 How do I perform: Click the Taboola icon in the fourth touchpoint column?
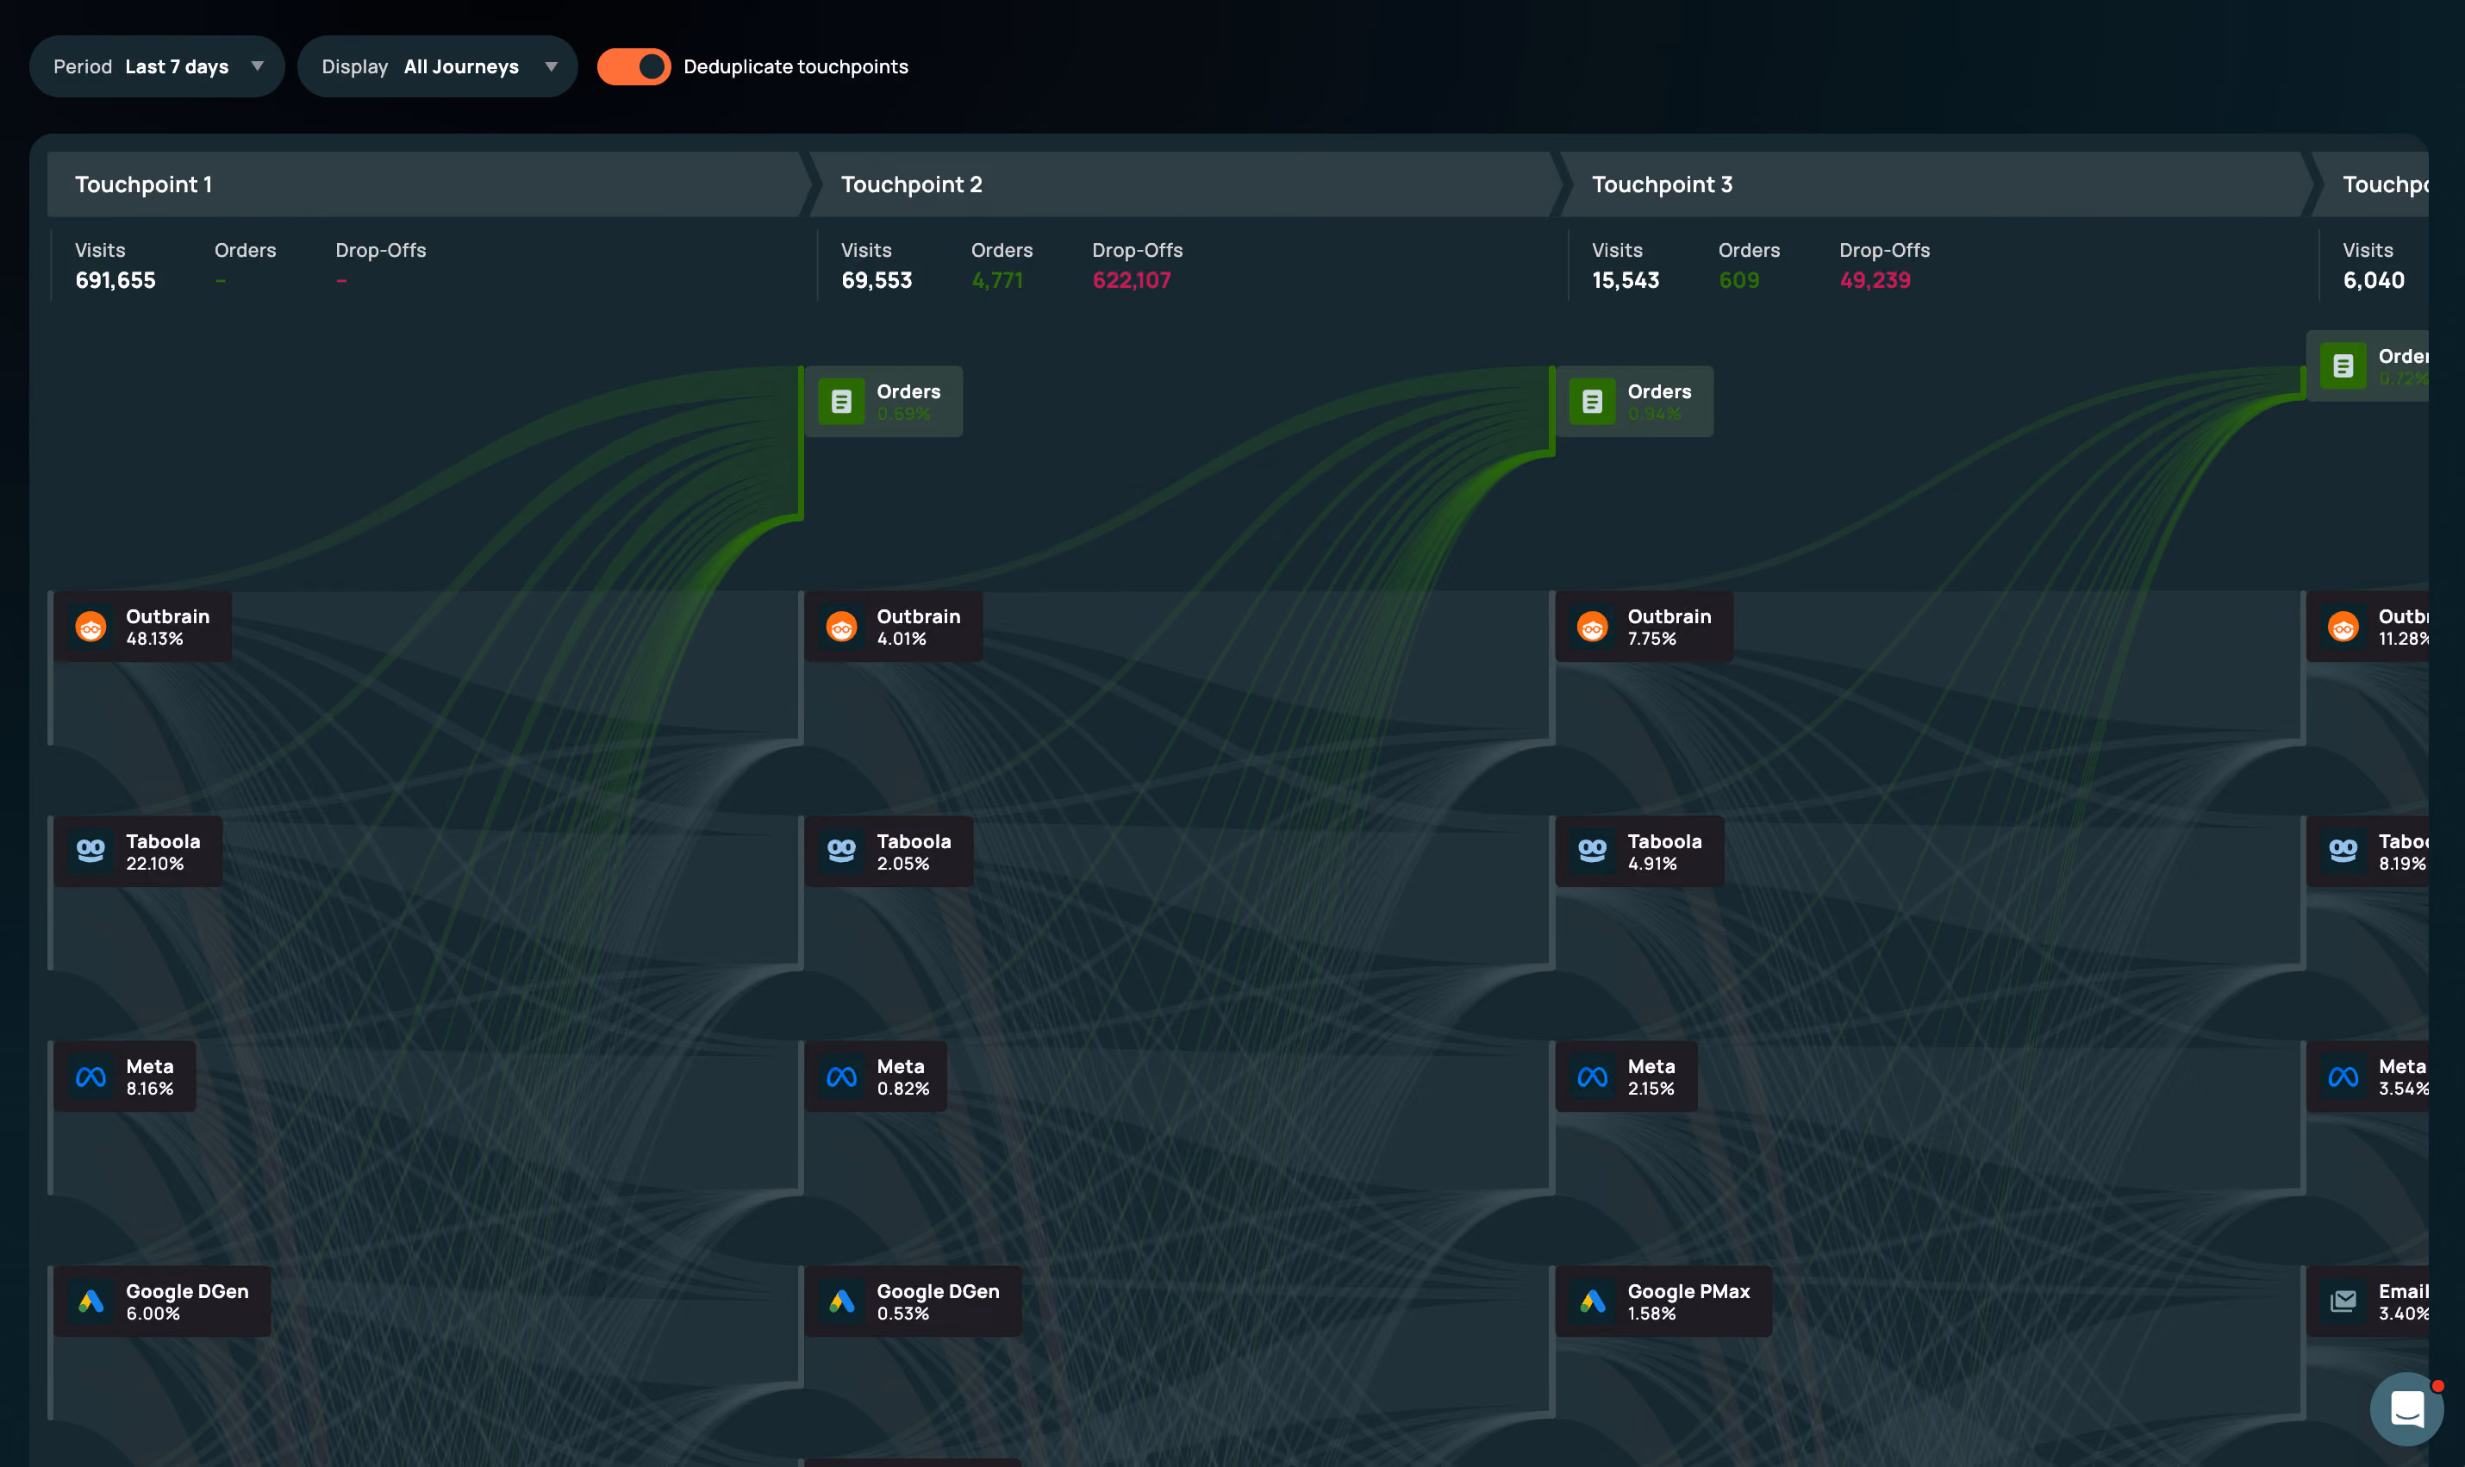[x=2343, y=851]
